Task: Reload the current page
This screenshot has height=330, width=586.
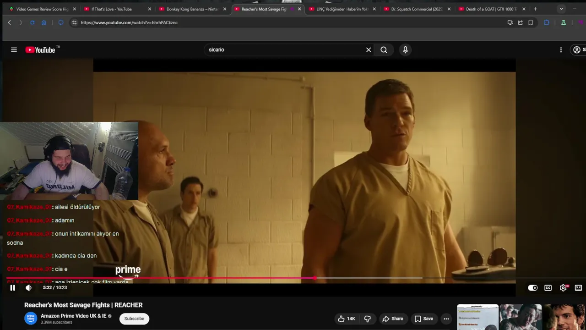Action: tap(32, 22)
